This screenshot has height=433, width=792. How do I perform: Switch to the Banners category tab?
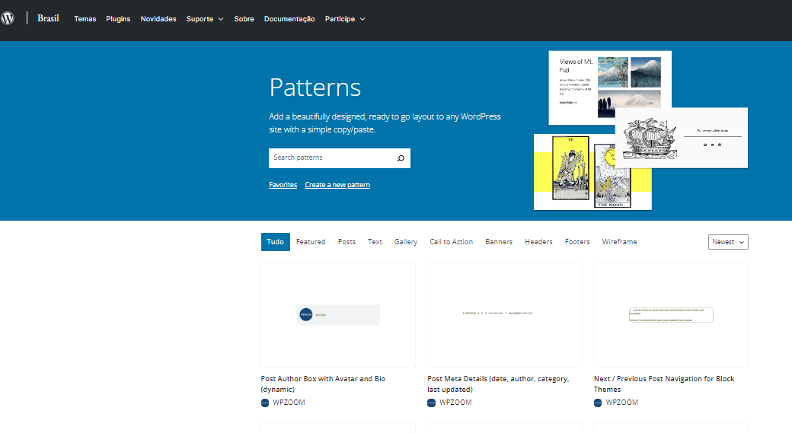(499, 242)
